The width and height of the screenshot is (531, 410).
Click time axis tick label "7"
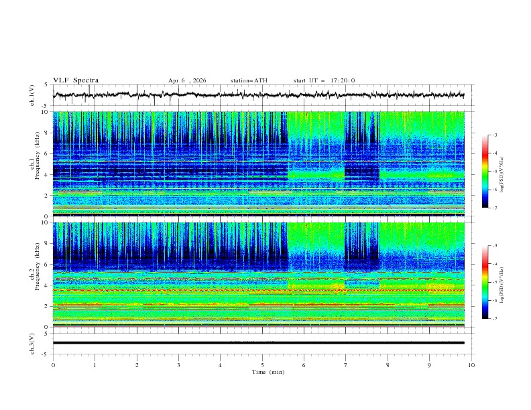tap(345, 365)
